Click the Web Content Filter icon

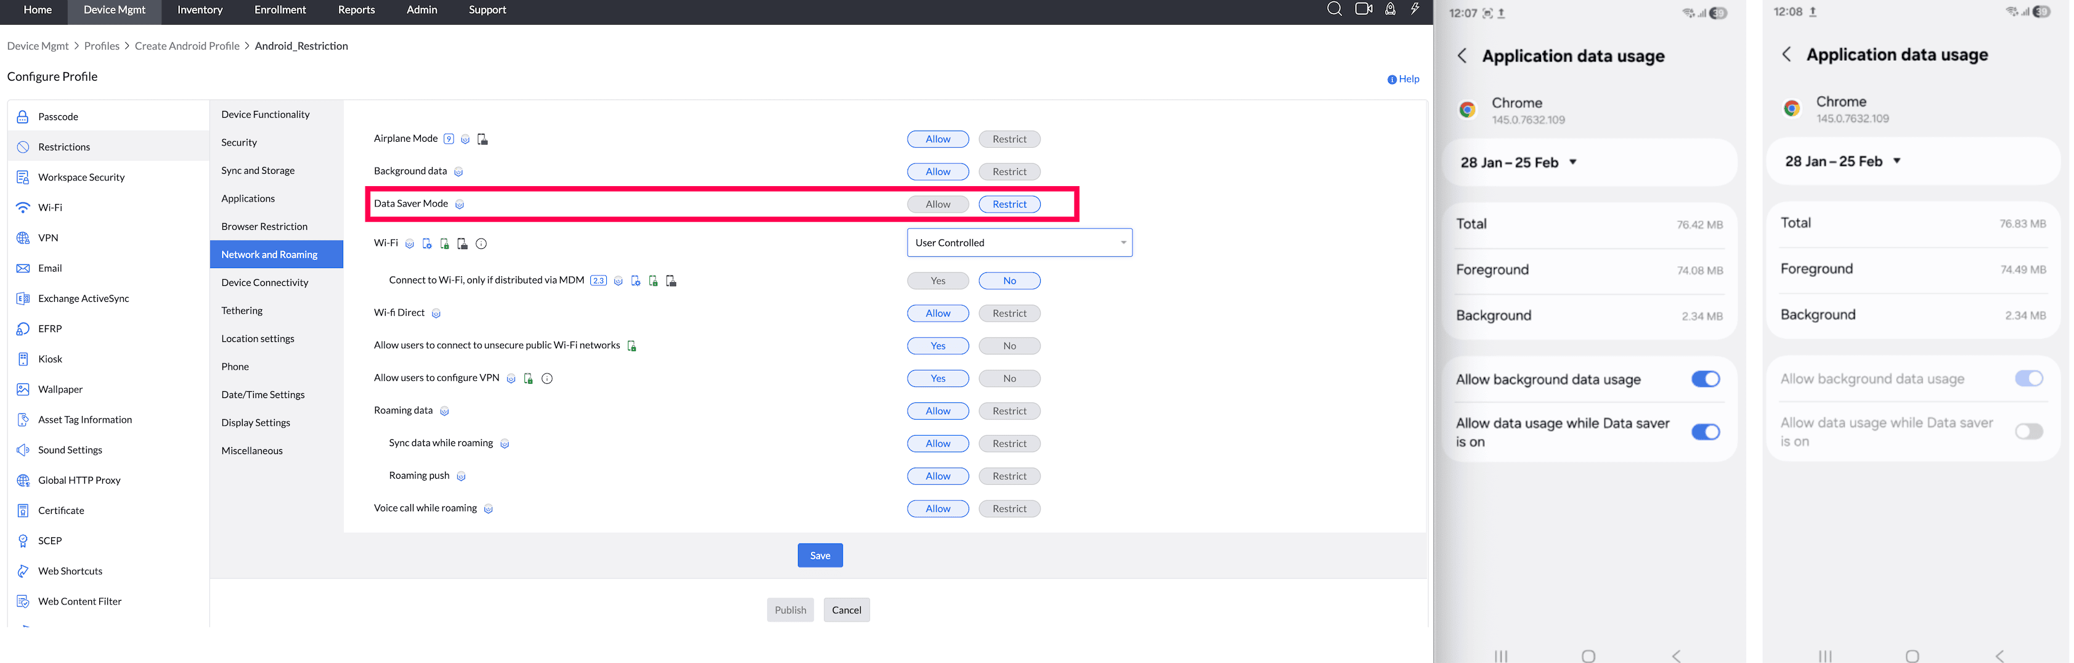click(x=23, y=602)
